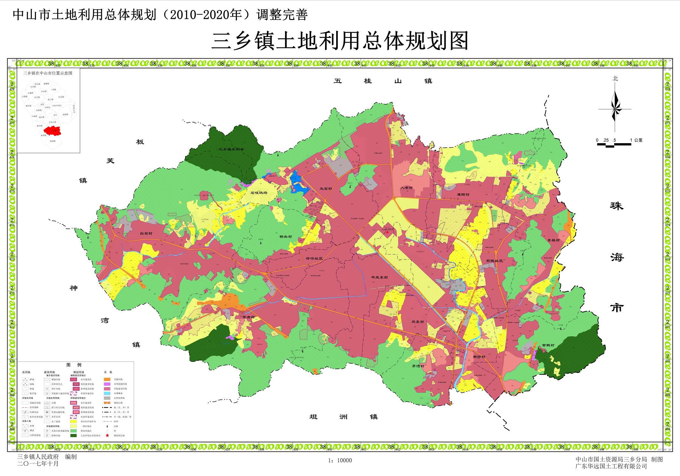Image resolution: width=680 pixels, height=476 pixels.
Task: Click the date text 二〇一七年十月
Action: (x=38, y=464)
